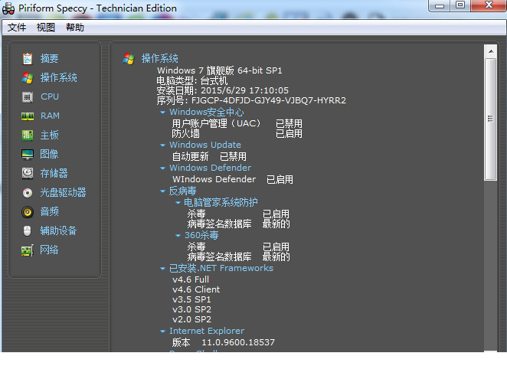Open the 辅助设备 section label

coord(58,230)
